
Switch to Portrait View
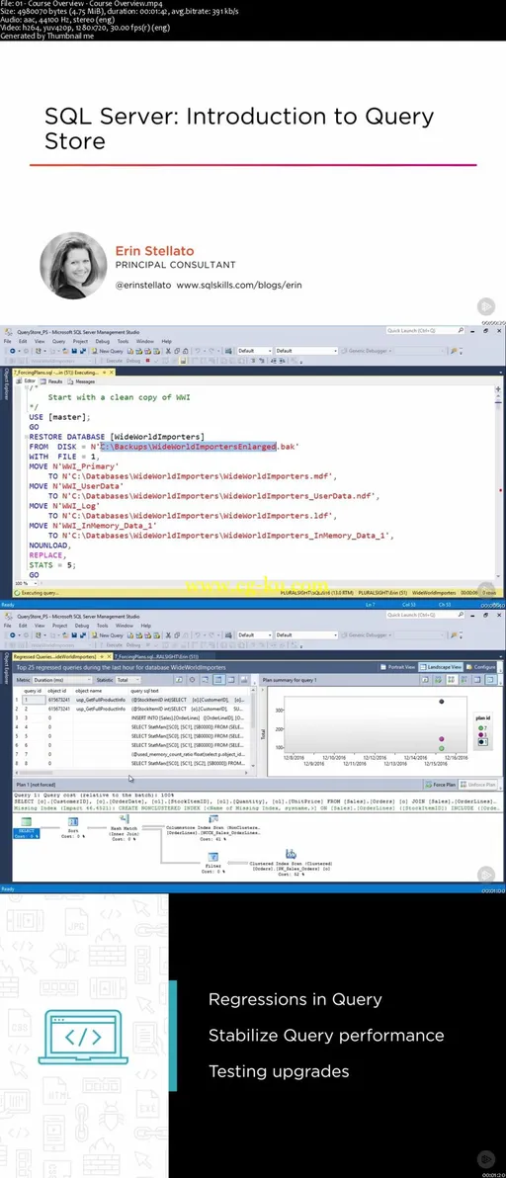click(x=398, y=666)
